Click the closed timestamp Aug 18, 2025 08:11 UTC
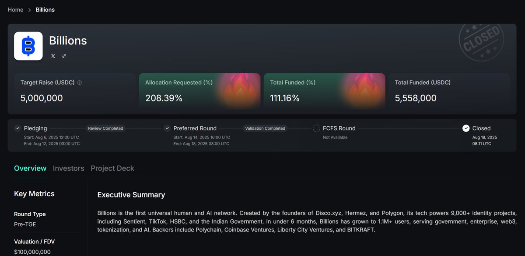Image resolution: width=525 pixels, height=256 pixels. click(x=485, y=140)
